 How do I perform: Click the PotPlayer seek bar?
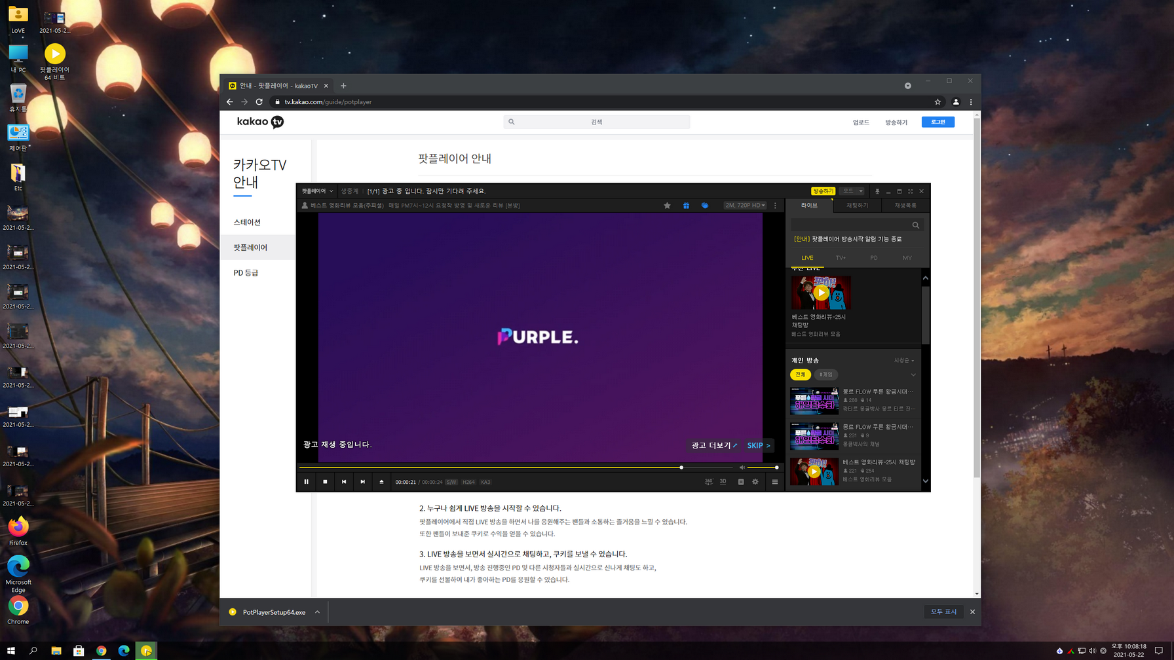coord(516,467)
